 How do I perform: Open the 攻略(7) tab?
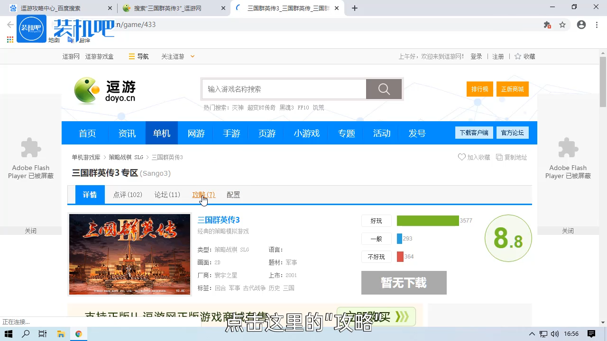coord(203,194)
